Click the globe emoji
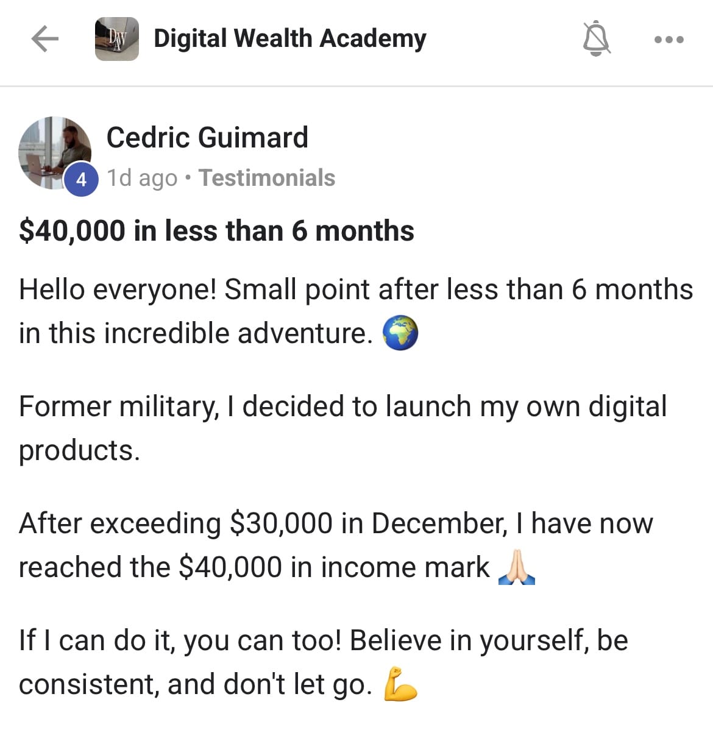The image size is (713, 730). tap(400, 334)
